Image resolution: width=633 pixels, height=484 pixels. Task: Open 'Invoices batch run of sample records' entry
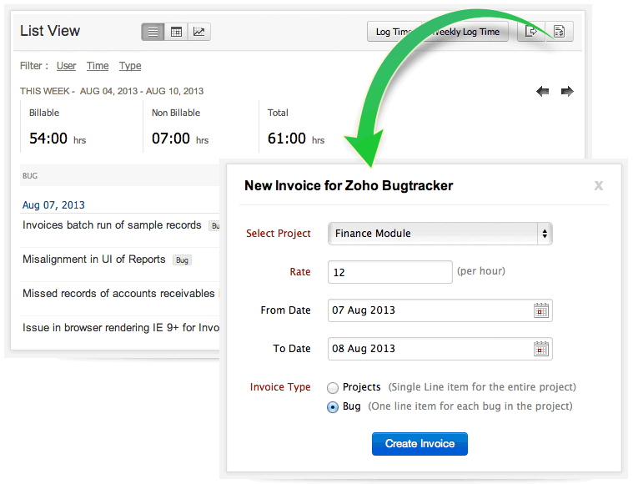pyautogui.click(x=112, y=225)
